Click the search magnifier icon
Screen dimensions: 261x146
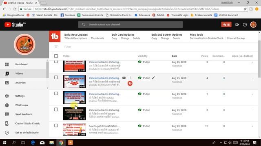84,24
